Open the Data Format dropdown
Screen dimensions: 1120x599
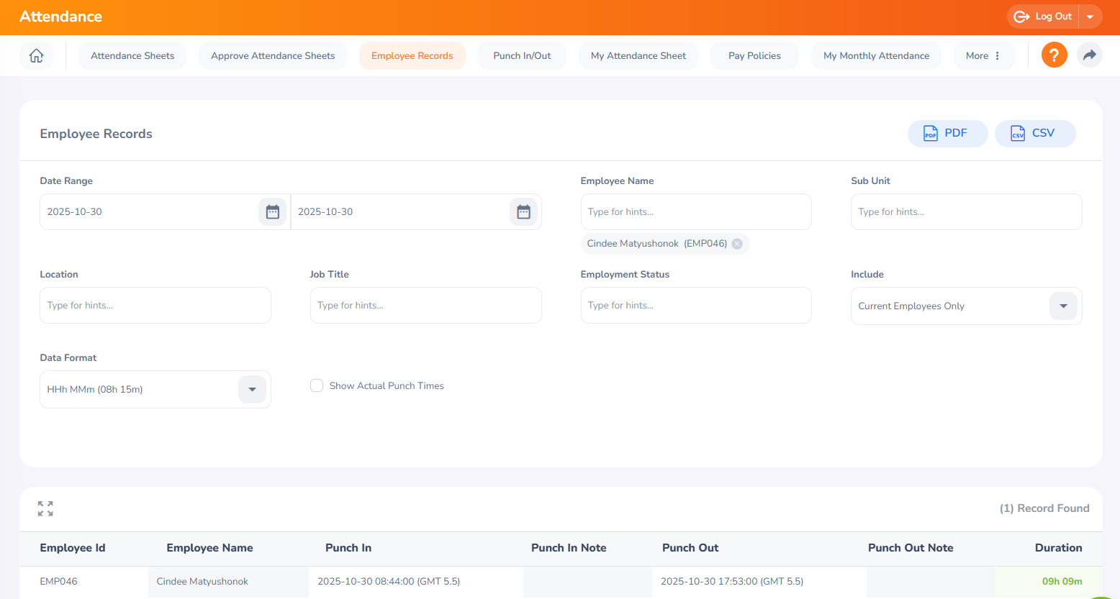[252, 390]
